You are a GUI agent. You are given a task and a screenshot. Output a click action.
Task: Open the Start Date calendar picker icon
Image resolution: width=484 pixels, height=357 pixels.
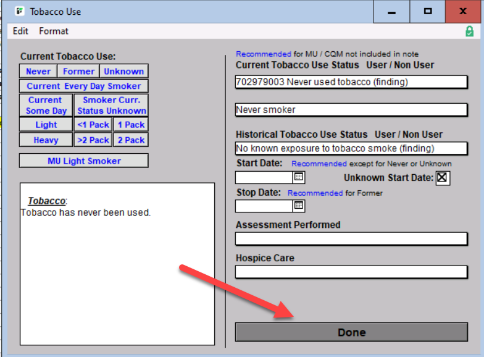point(298,177)
